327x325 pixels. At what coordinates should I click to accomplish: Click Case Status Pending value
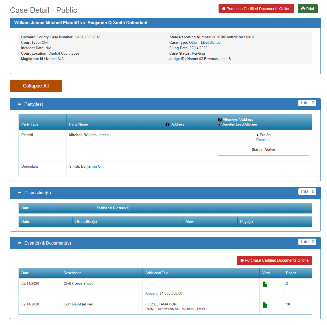pyautogui.click(x=198, y=53)
